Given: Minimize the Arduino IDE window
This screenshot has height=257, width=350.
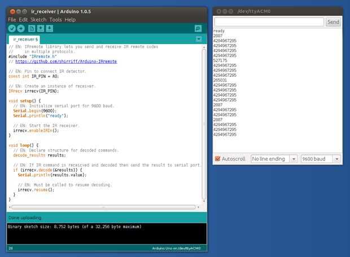Looking at the screenshot, I should (x=19, y=11).
